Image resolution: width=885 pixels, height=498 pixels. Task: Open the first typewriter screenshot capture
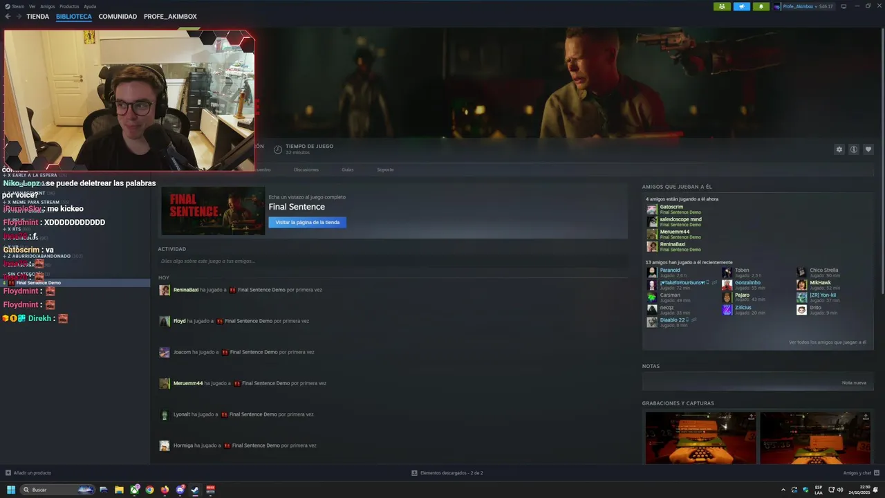700,438
